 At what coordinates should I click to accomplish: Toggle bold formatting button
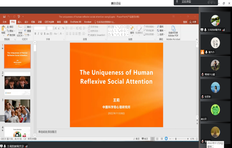coord(35,34)
